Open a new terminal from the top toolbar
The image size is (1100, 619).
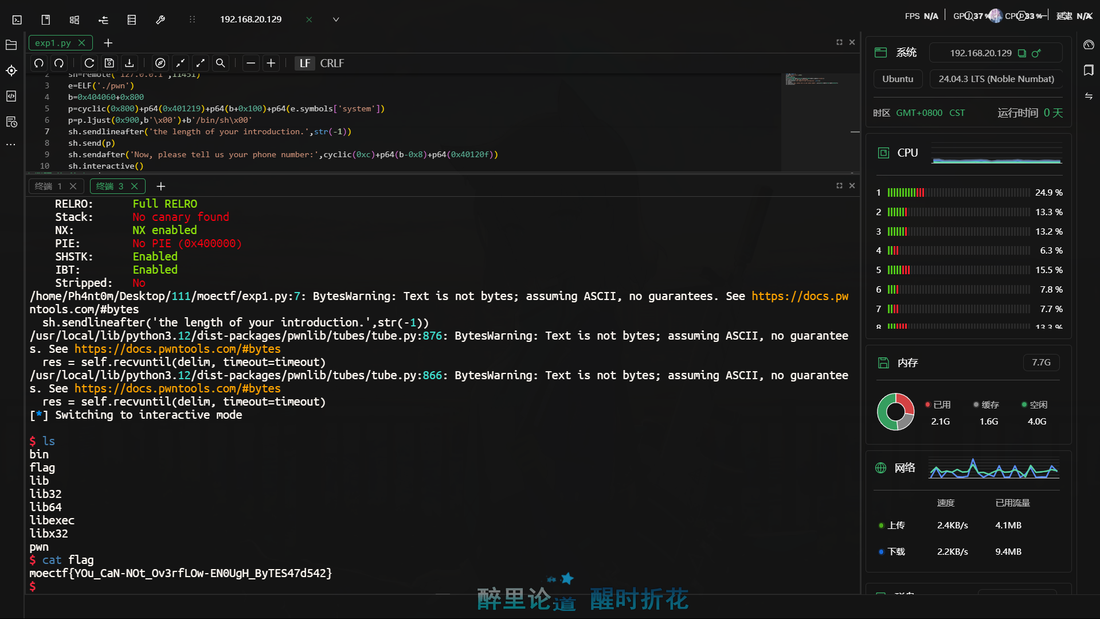17,19
